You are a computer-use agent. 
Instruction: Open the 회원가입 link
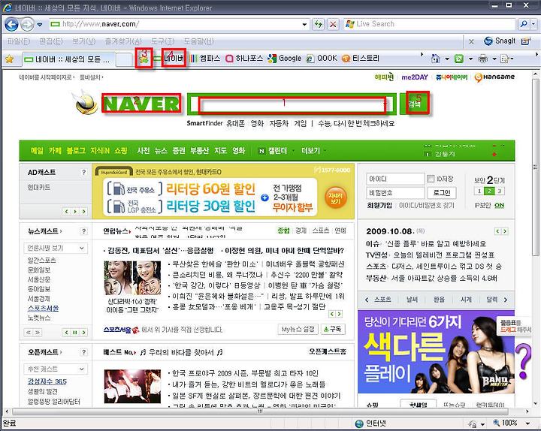coord(379,206)
